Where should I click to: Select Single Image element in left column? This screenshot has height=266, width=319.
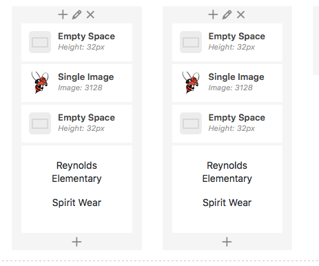pos(76,83)
